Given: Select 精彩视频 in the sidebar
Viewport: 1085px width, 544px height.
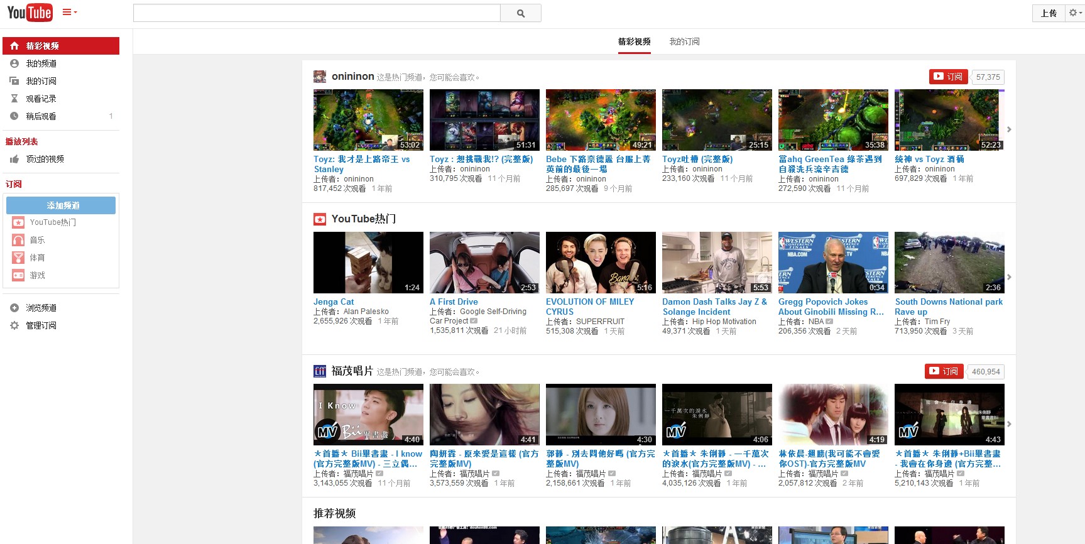Looking at the screenshot, I should 61,46.
